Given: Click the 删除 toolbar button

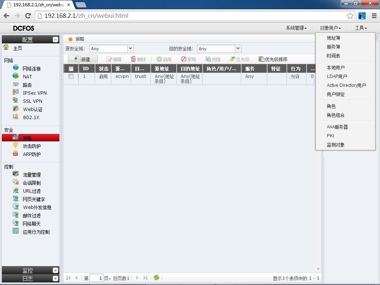Looking at the screenshot, I should (x=138, y=59).
